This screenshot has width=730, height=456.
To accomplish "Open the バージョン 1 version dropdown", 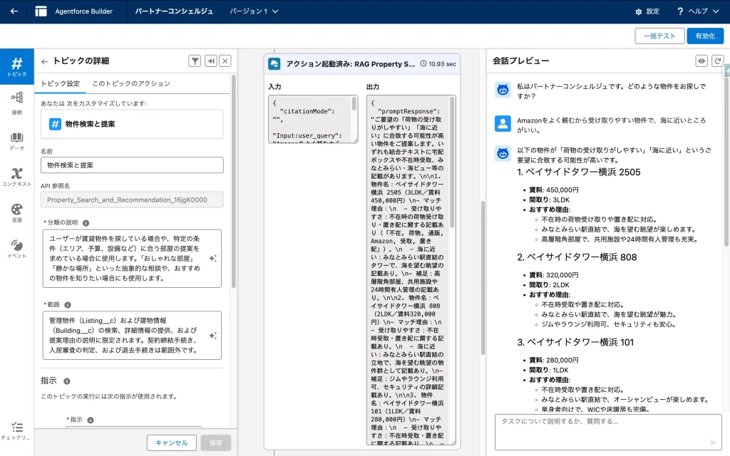I will [255, 11].
